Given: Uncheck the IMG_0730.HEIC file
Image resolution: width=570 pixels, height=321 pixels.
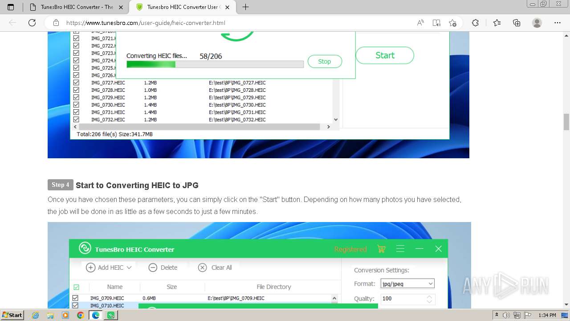Looking at the screenshot, I should (x=76, y=105).
